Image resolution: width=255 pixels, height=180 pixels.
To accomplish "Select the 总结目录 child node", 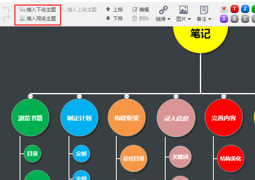I will [133, 158].
